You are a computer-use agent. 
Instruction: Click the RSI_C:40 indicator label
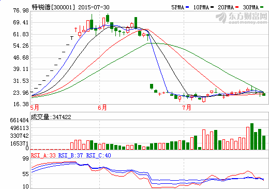point(98,155)
